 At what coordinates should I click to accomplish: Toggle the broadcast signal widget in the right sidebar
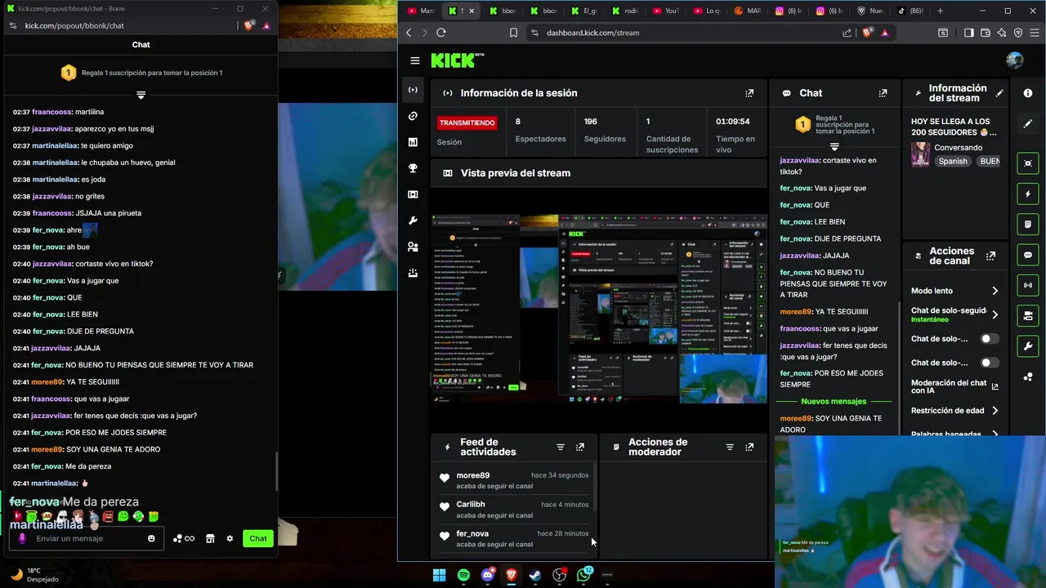point(1028,285)
